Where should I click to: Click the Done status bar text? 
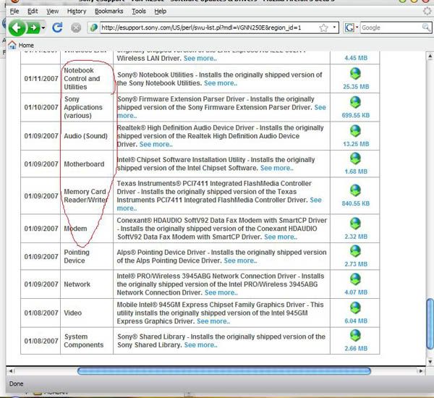pos(17,384)
